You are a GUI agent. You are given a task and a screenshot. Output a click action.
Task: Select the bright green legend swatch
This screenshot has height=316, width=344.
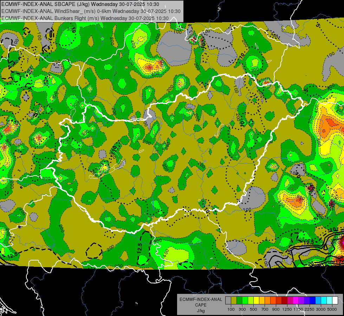point(245,301)
